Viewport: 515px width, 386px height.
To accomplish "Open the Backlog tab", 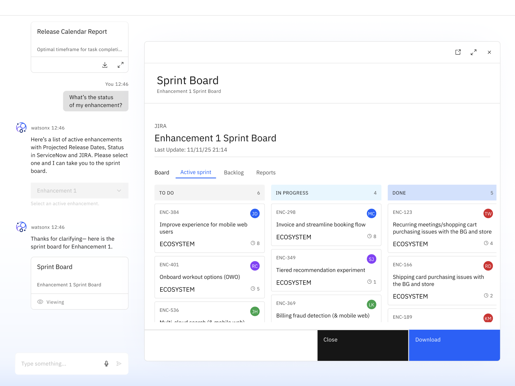I will (234, 172).
